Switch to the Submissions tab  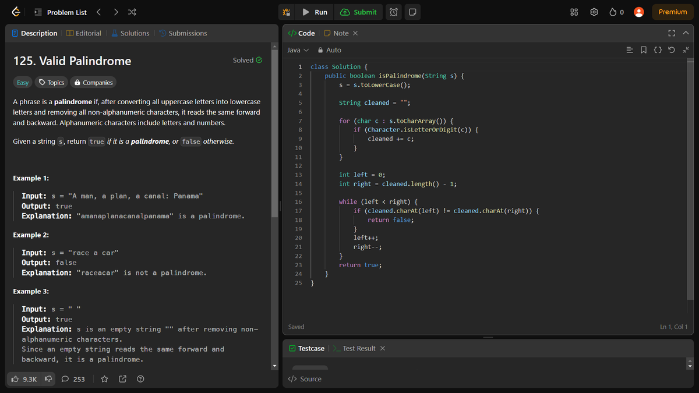[183, 33]
